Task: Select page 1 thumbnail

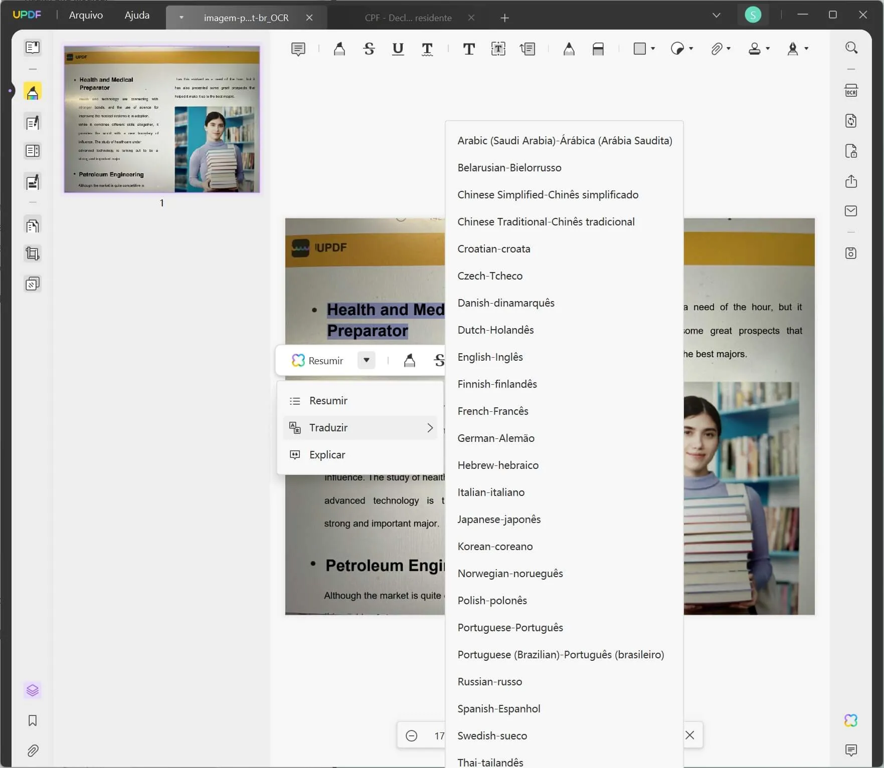Action: point(162,119)
